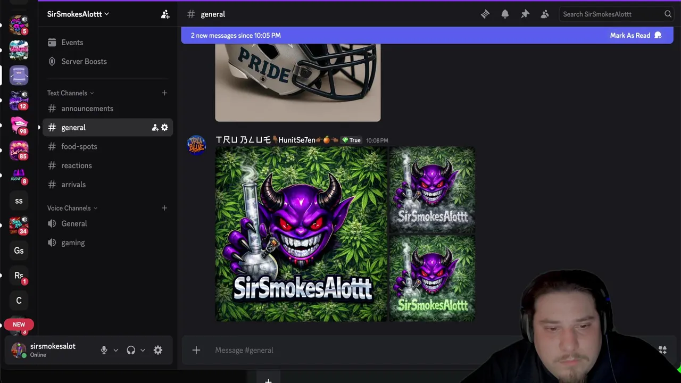Open the server icon with 12 badge
This screenshot has width=681, height=383.
point(19,100)
